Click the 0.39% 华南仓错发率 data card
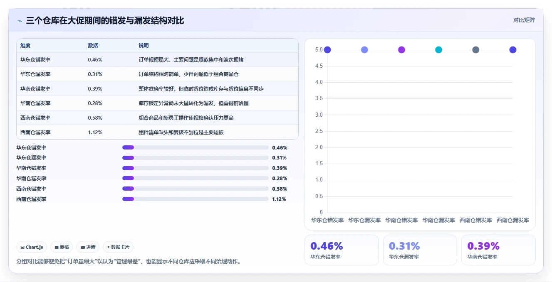This screenshot has width=552, height=282. click(x=498, y=250)
